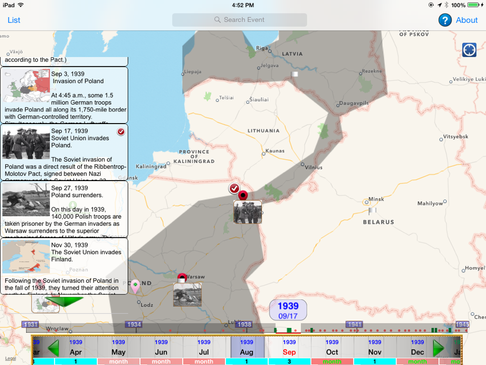Screen dimensions: 486x365
Task: Select the 1939 Sep month
Action: click(289, 347)
